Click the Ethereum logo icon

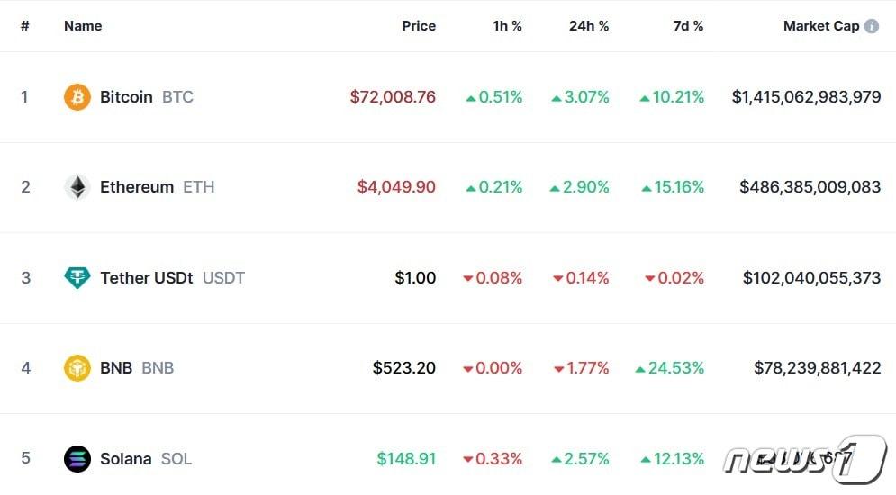pos(77,187)
